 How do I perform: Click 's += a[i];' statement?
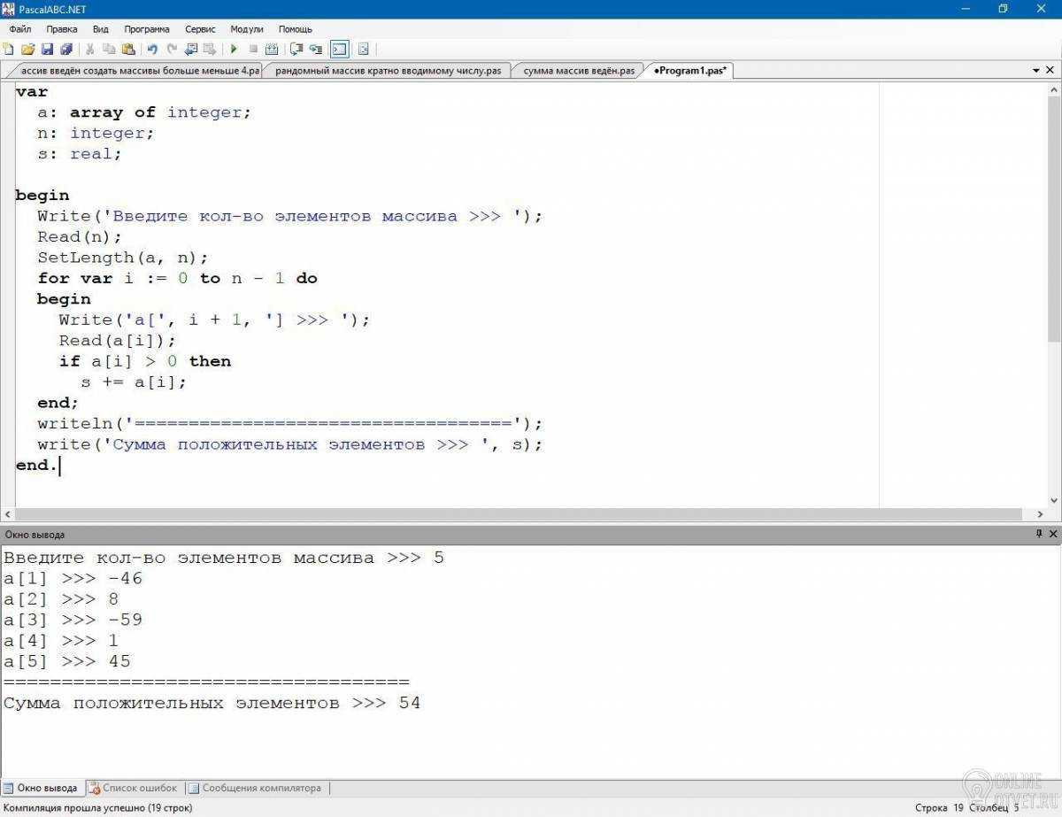[x=134, y=382]
